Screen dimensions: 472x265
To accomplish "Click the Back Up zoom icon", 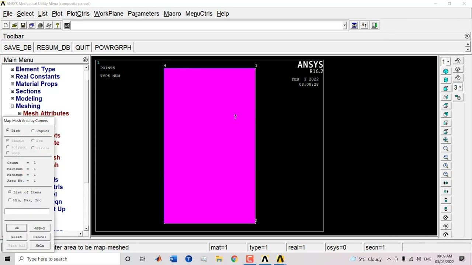I will (x=446, y=157).
